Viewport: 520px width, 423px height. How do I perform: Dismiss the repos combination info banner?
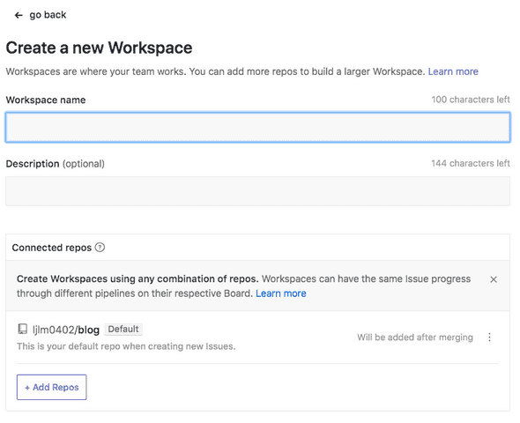pos(494,279)
